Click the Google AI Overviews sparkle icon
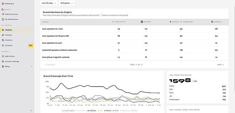Viewport: 235px width, 113px height. click(x=170, y=22)
